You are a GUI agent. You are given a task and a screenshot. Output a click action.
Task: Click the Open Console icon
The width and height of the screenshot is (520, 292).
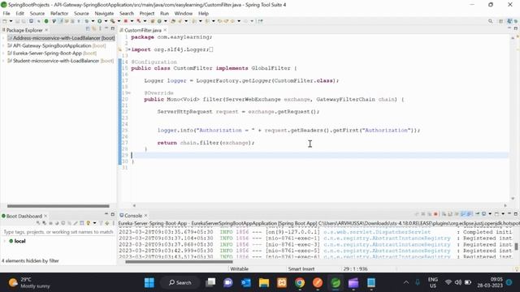pyautogui.click(x=496, y=214)
